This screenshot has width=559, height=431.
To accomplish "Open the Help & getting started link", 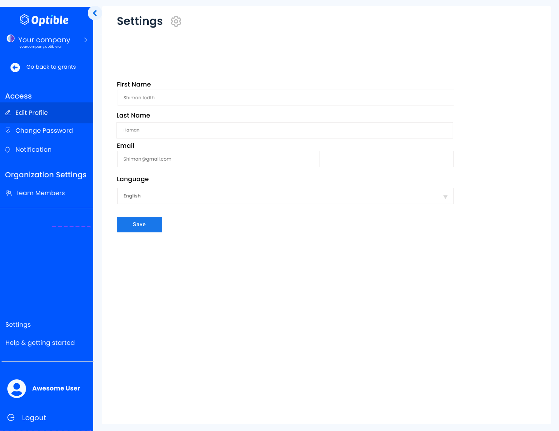I will coord(40,343).
